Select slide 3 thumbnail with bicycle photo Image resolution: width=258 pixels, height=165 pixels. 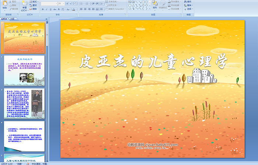pos(24,104)
